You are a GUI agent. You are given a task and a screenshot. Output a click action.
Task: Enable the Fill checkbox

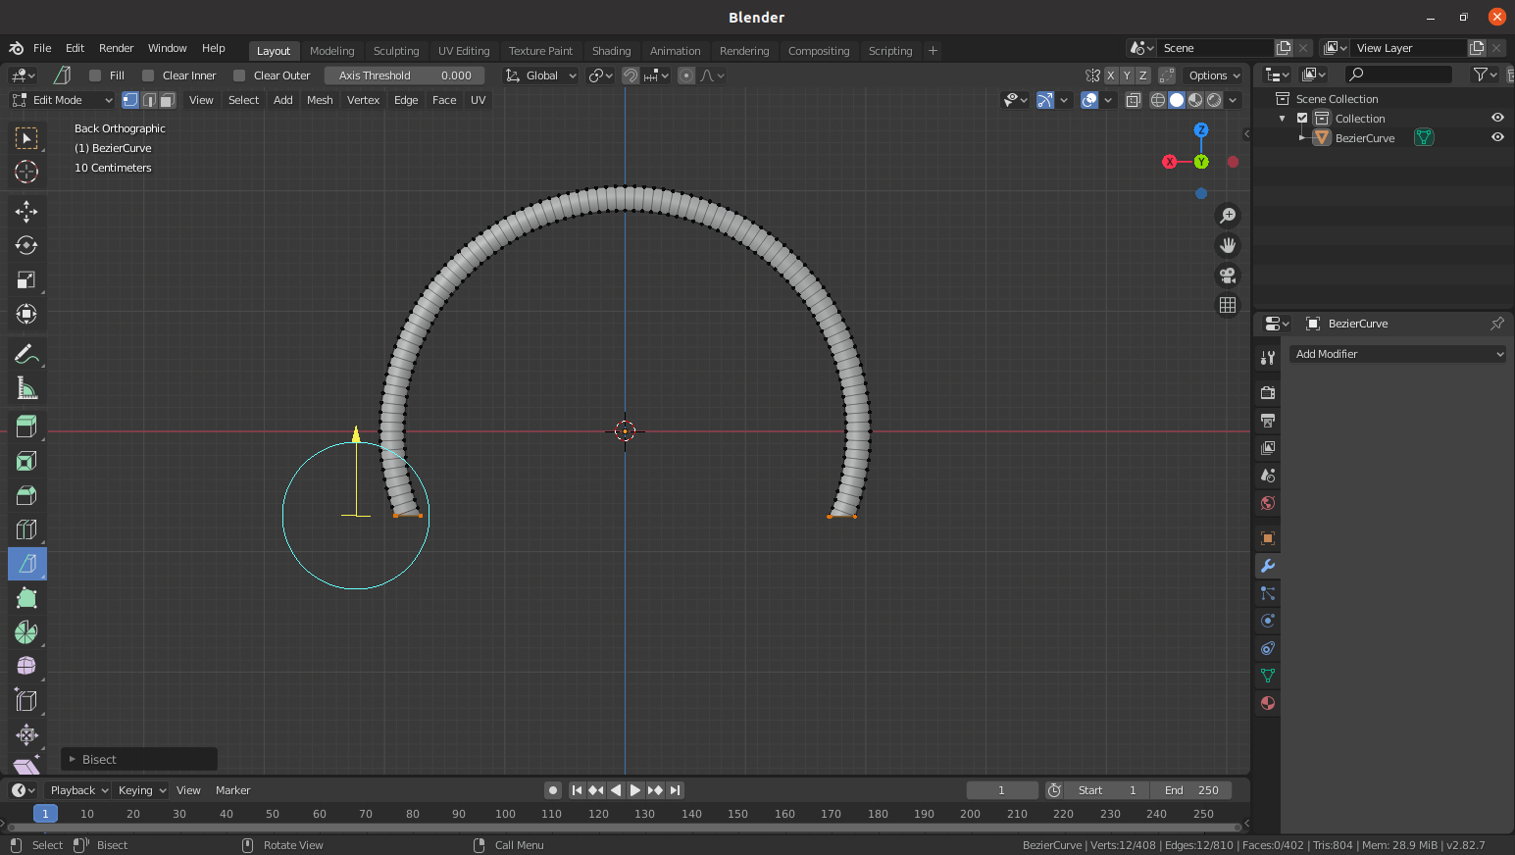pyautogui.click(x=95, y=75)
